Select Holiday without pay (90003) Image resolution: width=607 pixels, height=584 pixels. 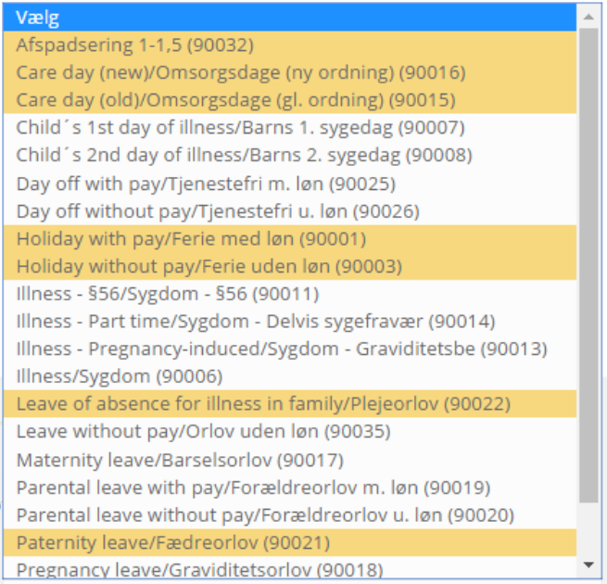point(209,267)
